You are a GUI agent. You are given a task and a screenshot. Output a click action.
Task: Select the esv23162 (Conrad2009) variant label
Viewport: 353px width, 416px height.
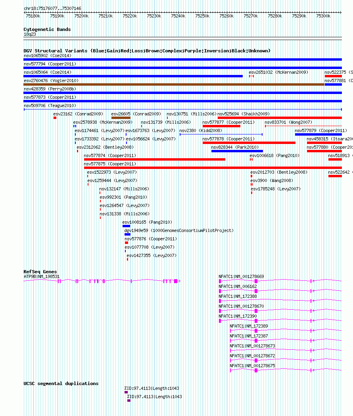(x=78, y=114)
